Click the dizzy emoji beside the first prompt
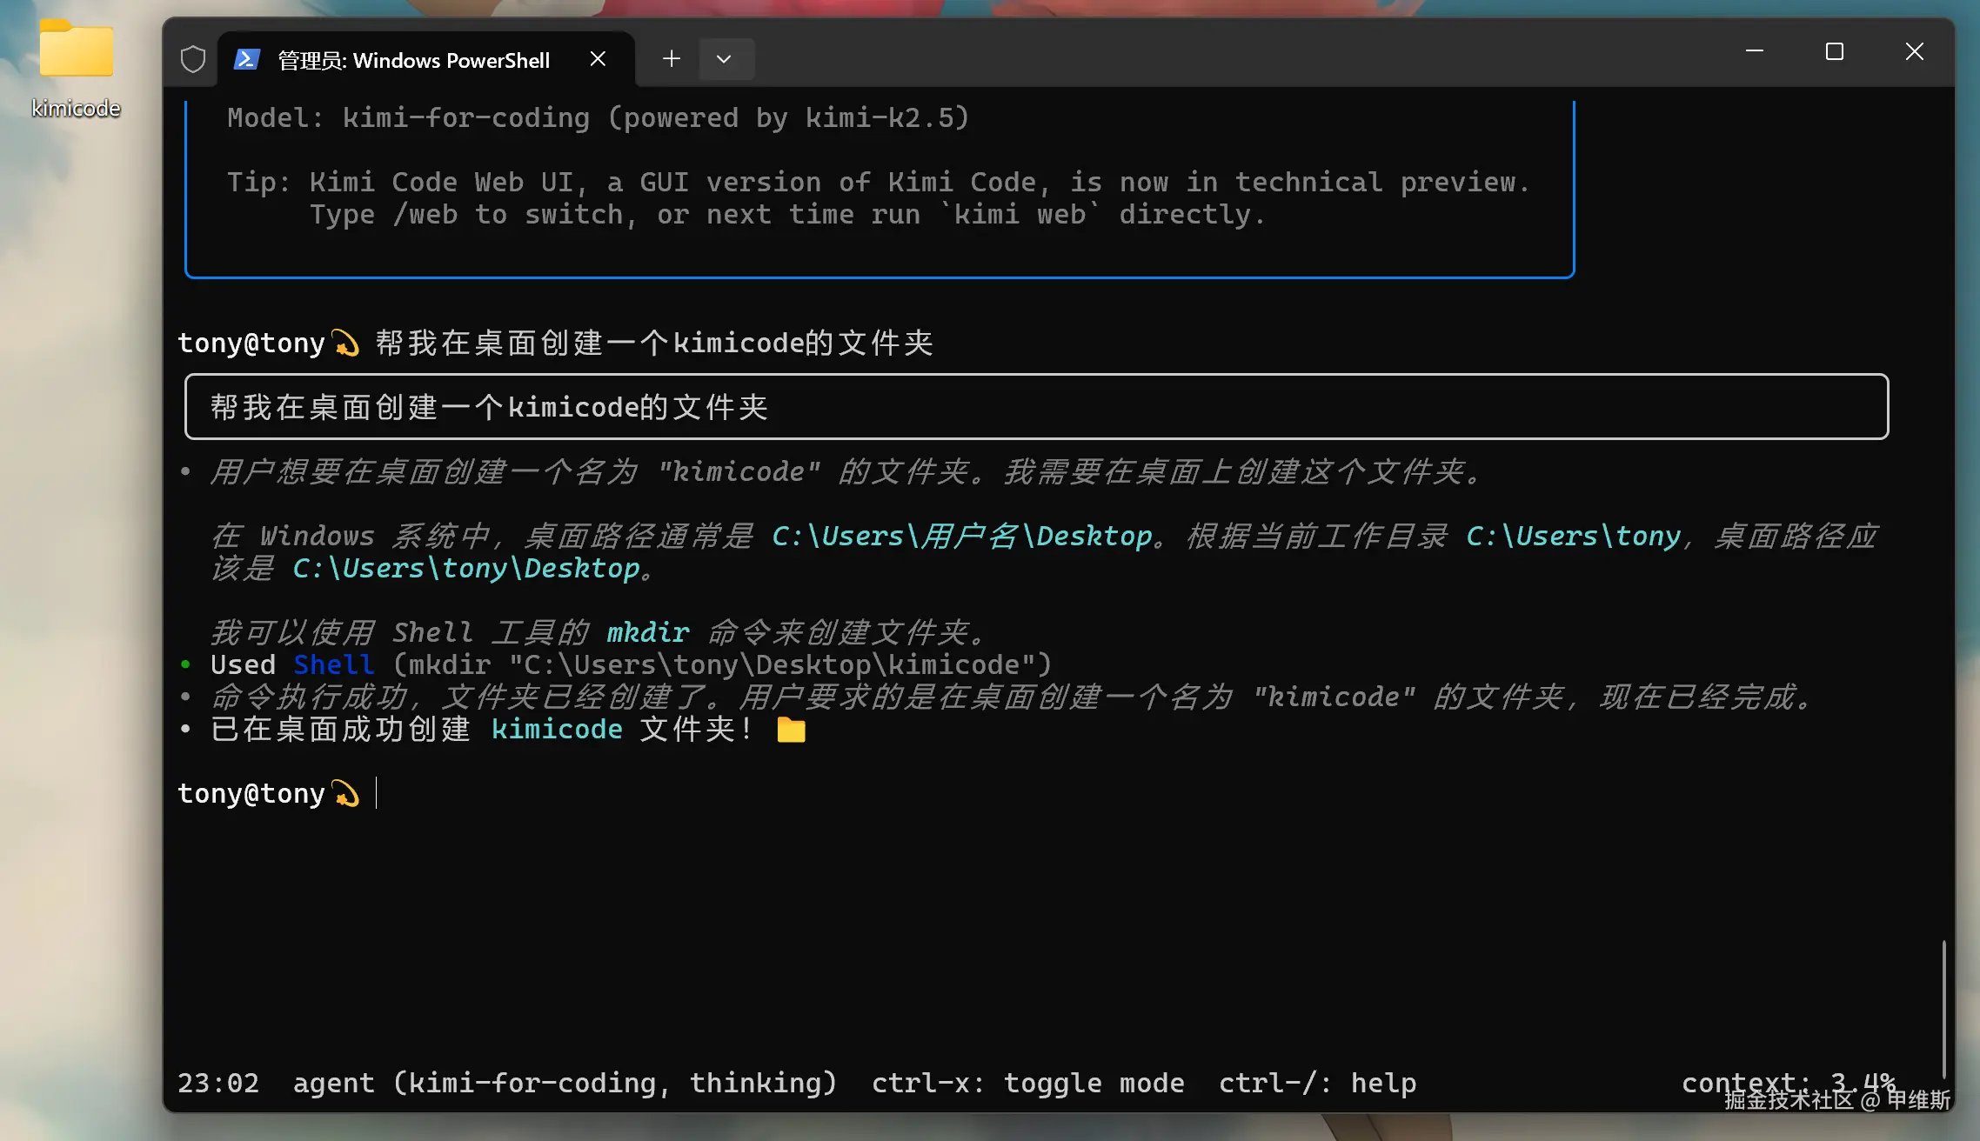 pyautogui.click(x=346, y=344)
